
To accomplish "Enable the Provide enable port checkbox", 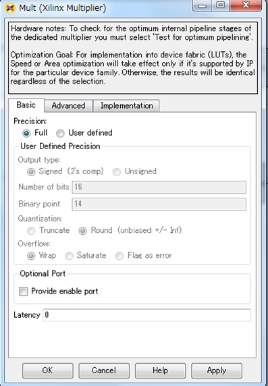I will 24,292.
